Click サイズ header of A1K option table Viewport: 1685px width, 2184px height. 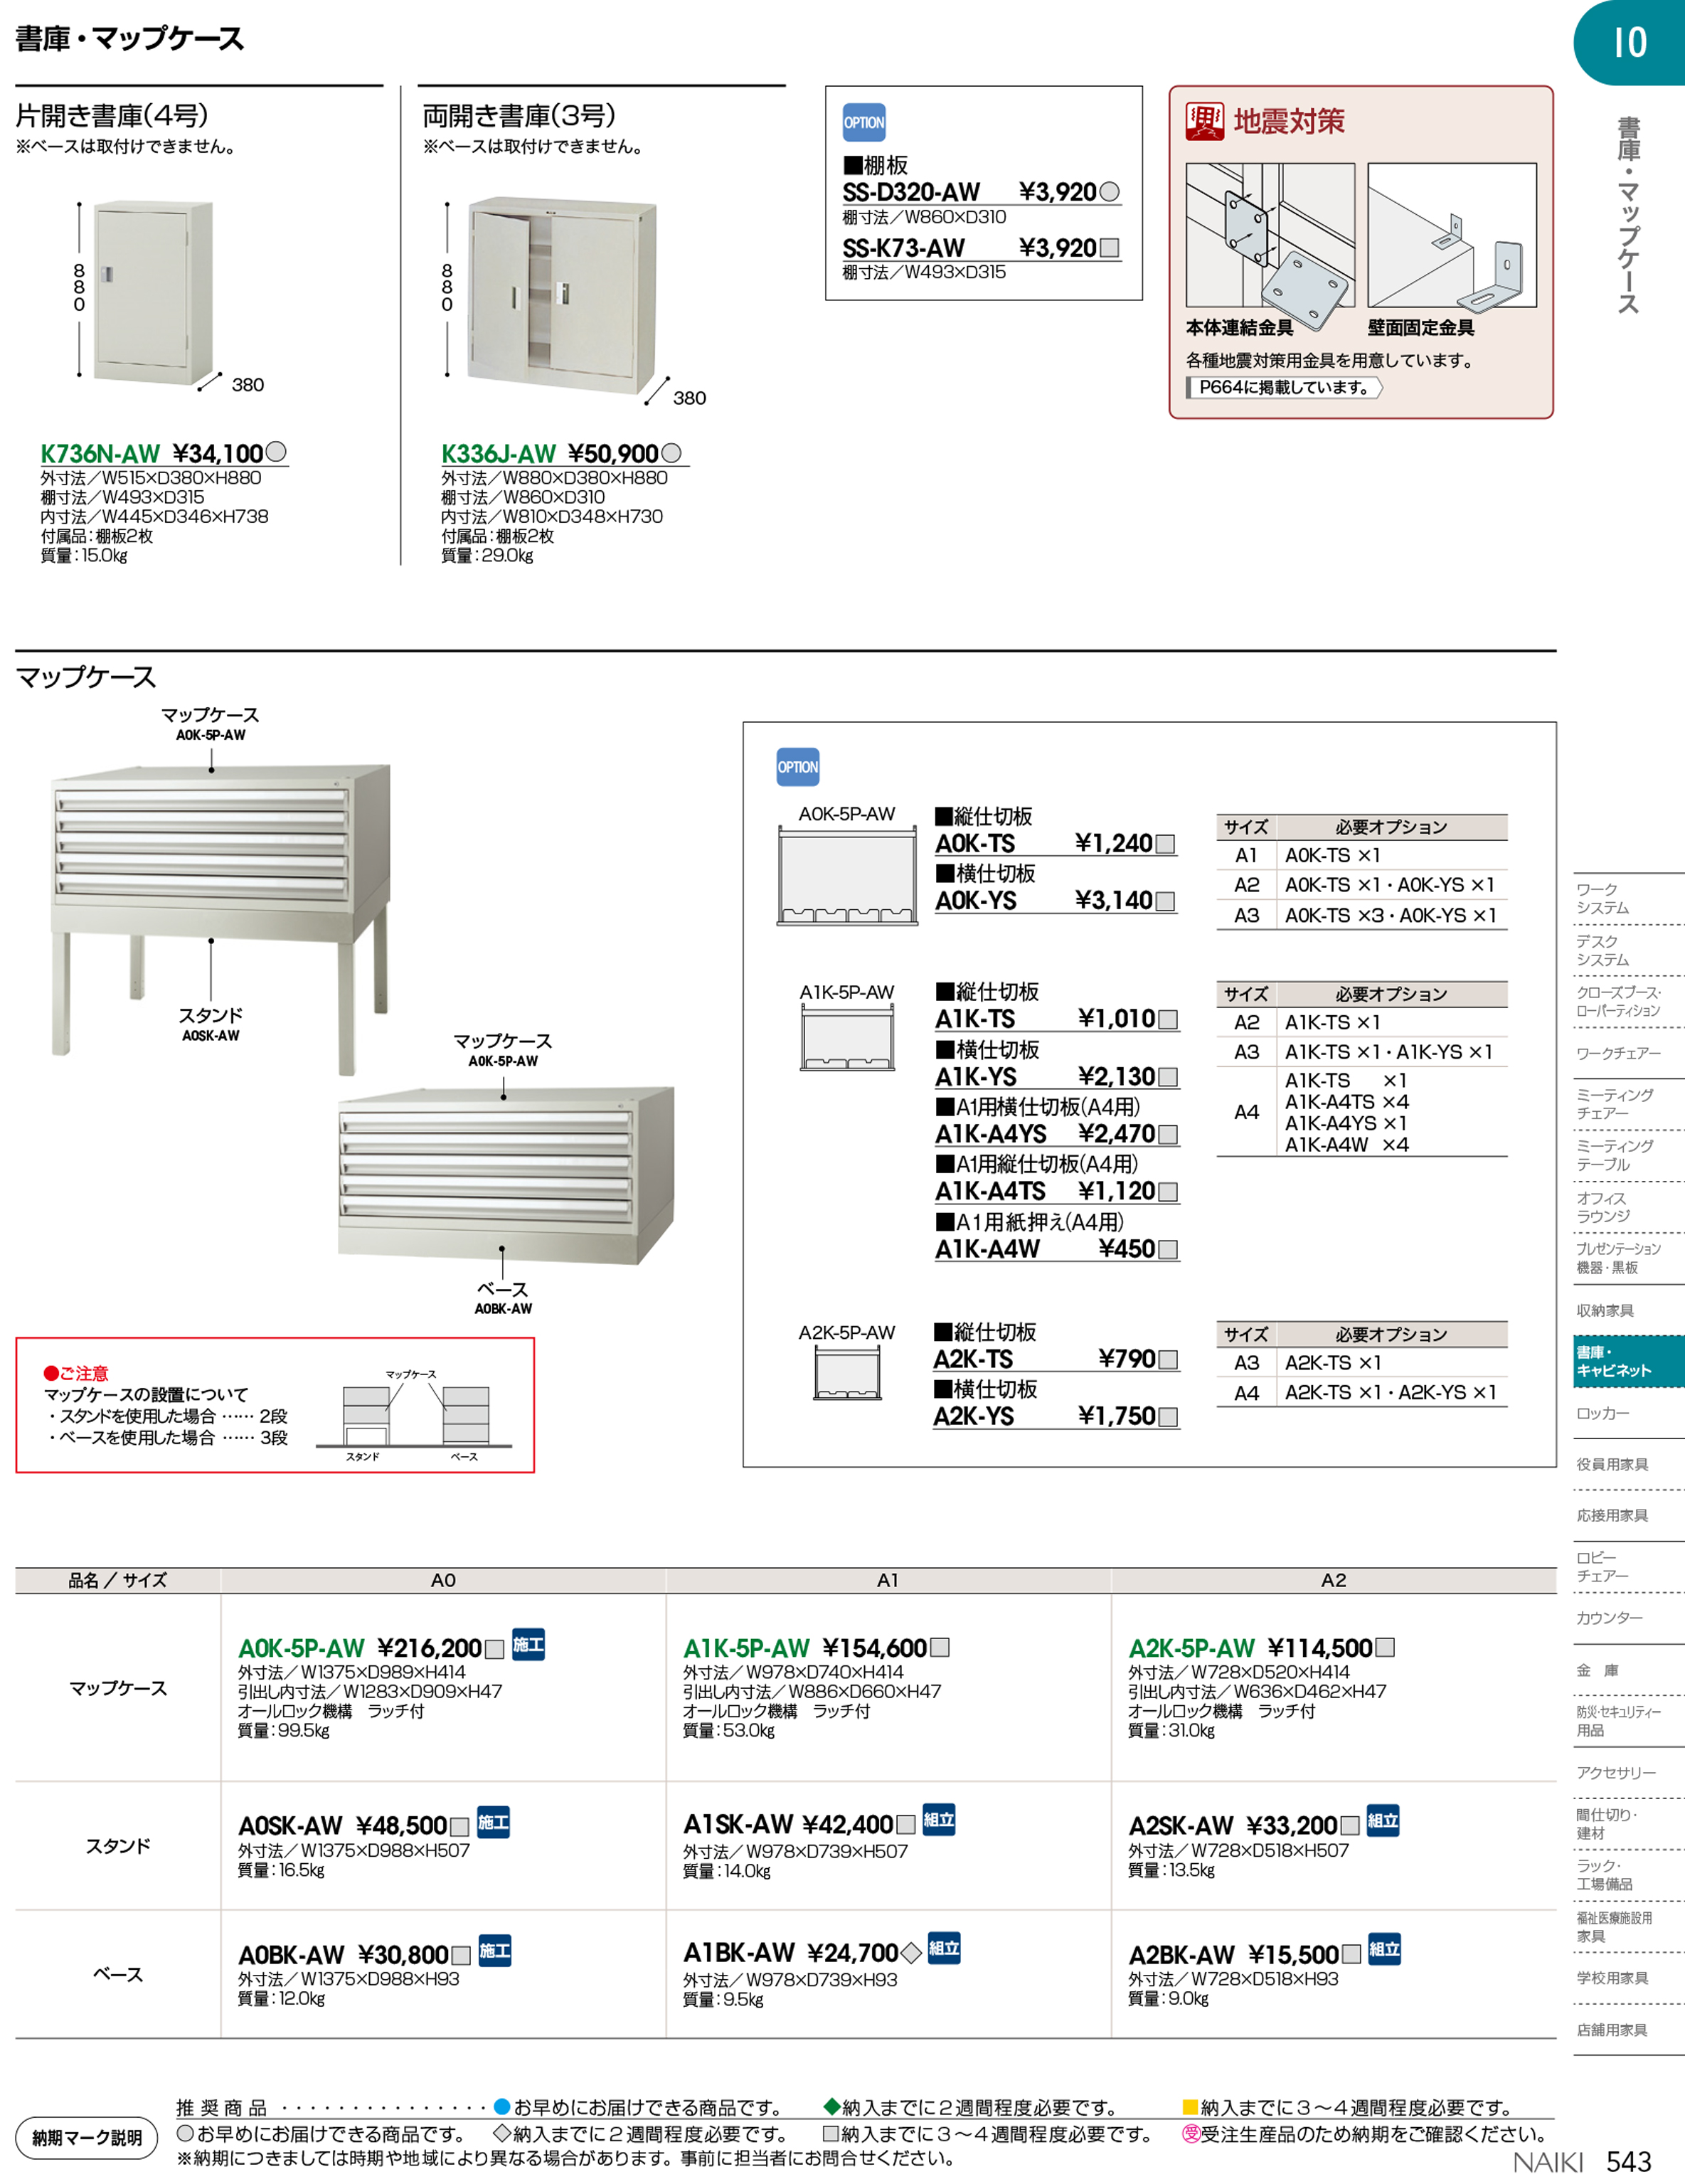coord(1246,994)
